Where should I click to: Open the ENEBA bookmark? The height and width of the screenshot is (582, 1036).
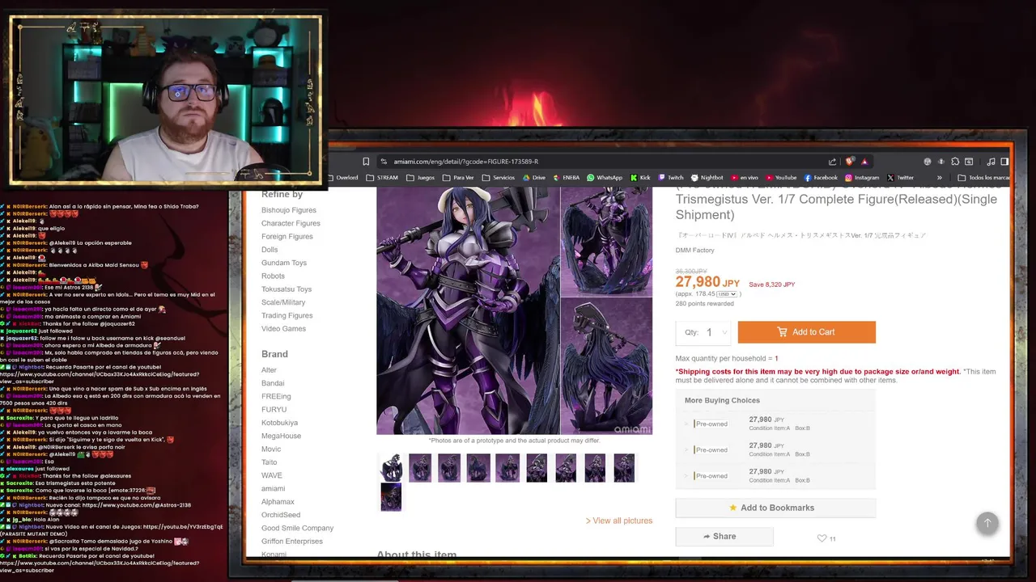pos(566,178)
